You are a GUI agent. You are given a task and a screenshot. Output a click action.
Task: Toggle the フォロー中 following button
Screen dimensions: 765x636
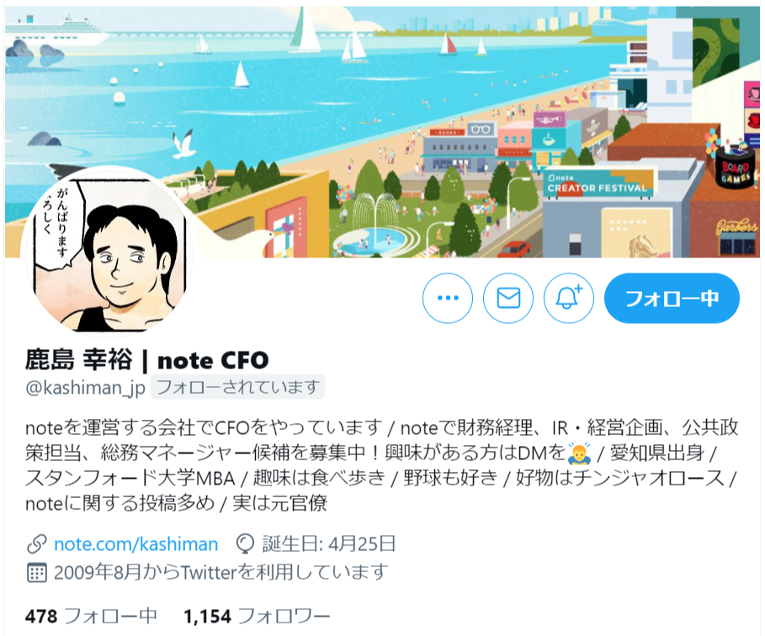click(672, 298)
